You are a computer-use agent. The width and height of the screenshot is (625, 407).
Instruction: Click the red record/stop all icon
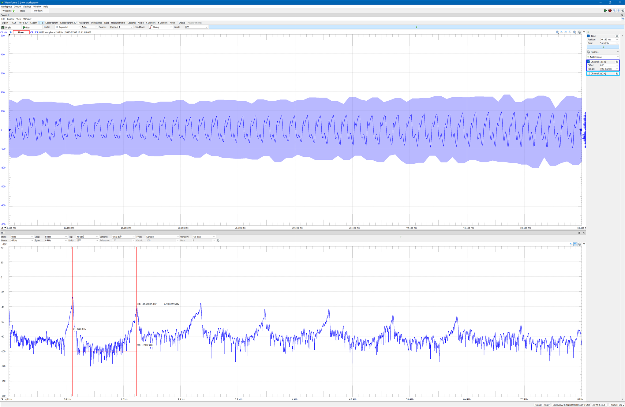click(x=610, y=10)
